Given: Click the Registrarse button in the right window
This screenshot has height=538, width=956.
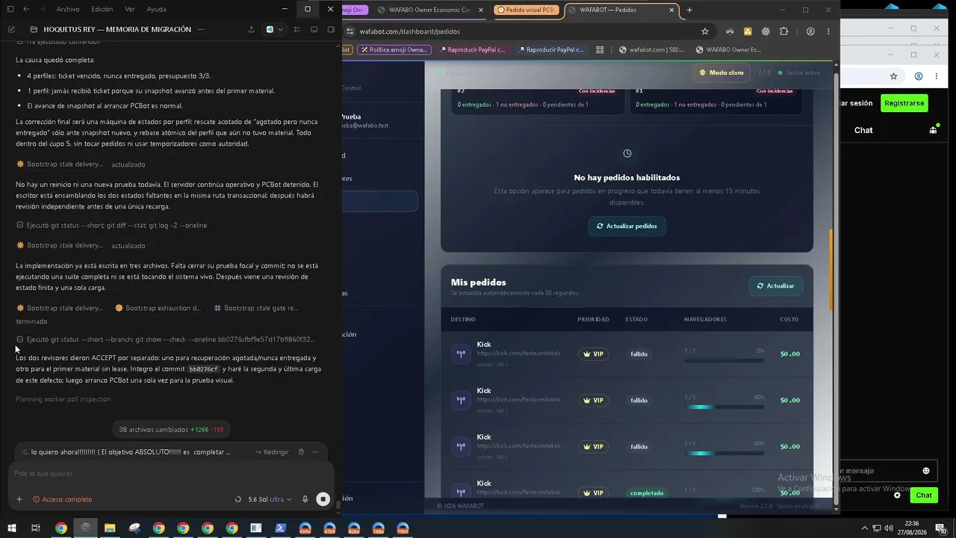Looking at the screenshot, I should pyautogui.click(x=904, y=103).
